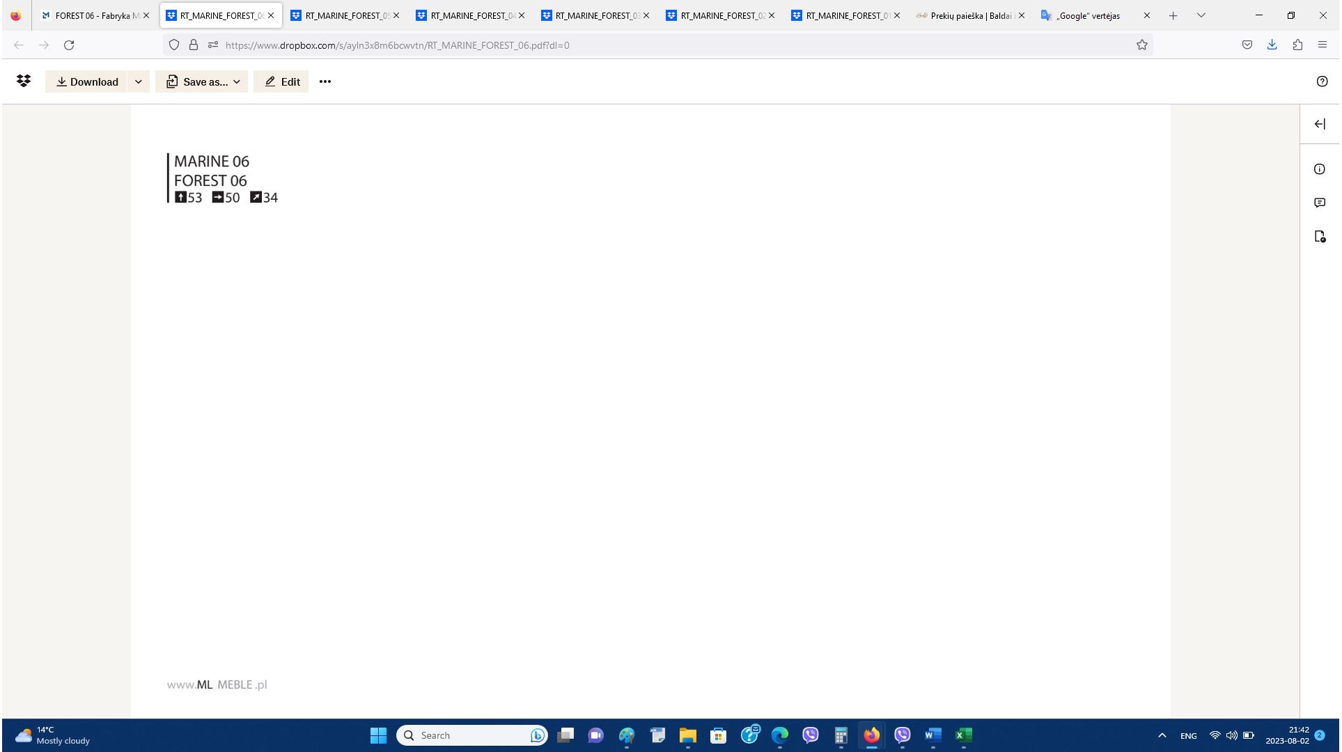Open Firefox downloads arrow icon
This screenshot has width=1342, height=752.
[1272, 45]
